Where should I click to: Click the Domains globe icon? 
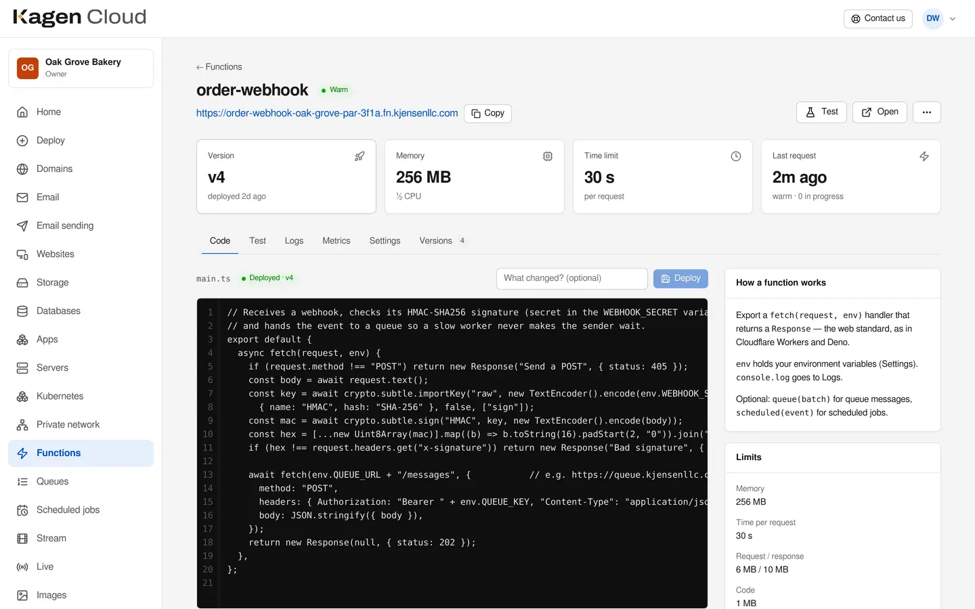pos(22,169)
